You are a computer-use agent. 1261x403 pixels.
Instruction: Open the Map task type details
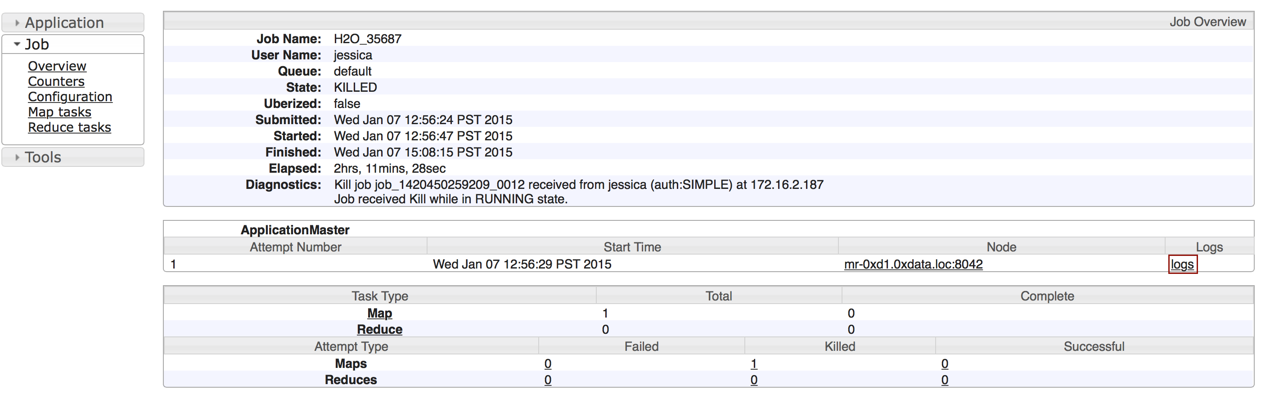point(379,313)
